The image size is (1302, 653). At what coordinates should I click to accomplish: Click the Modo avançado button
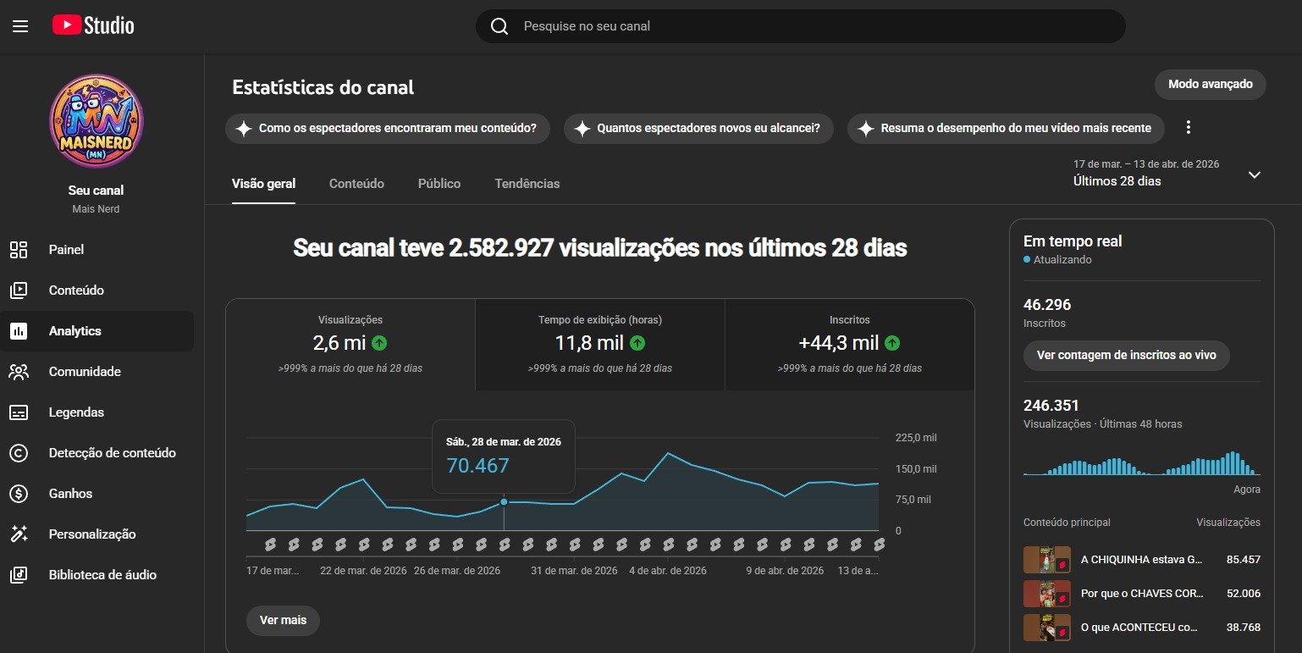(1210, 85)
